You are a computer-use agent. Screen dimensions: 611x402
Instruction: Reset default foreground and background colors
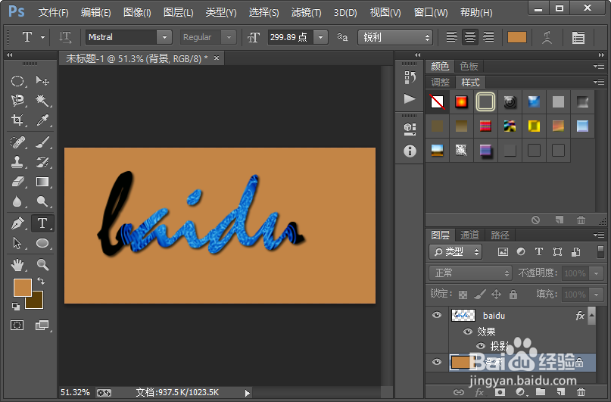[x=16, y=307]
